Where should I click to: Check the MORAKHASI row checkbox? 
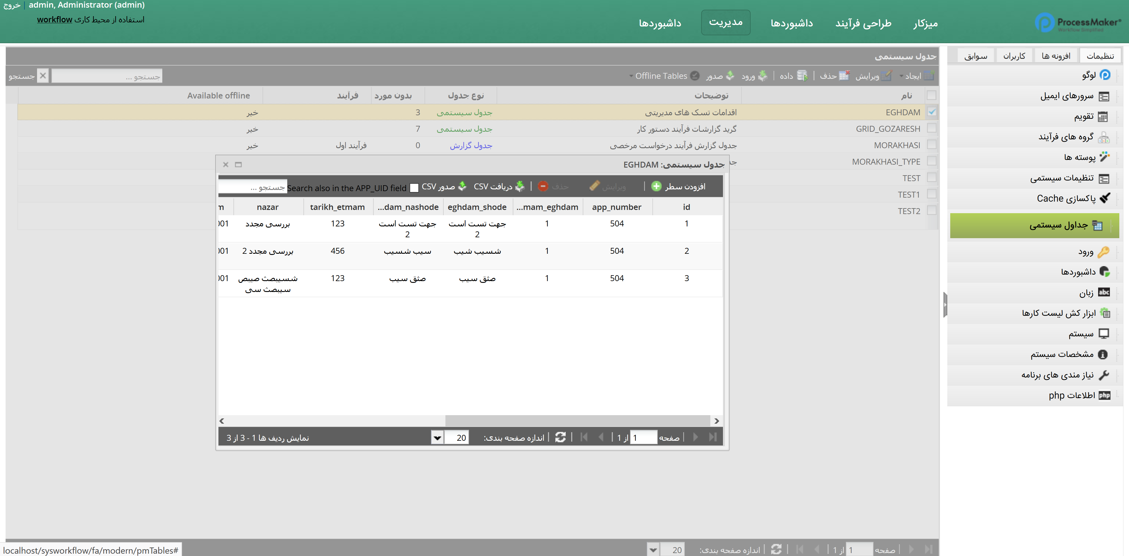point(932,145)
